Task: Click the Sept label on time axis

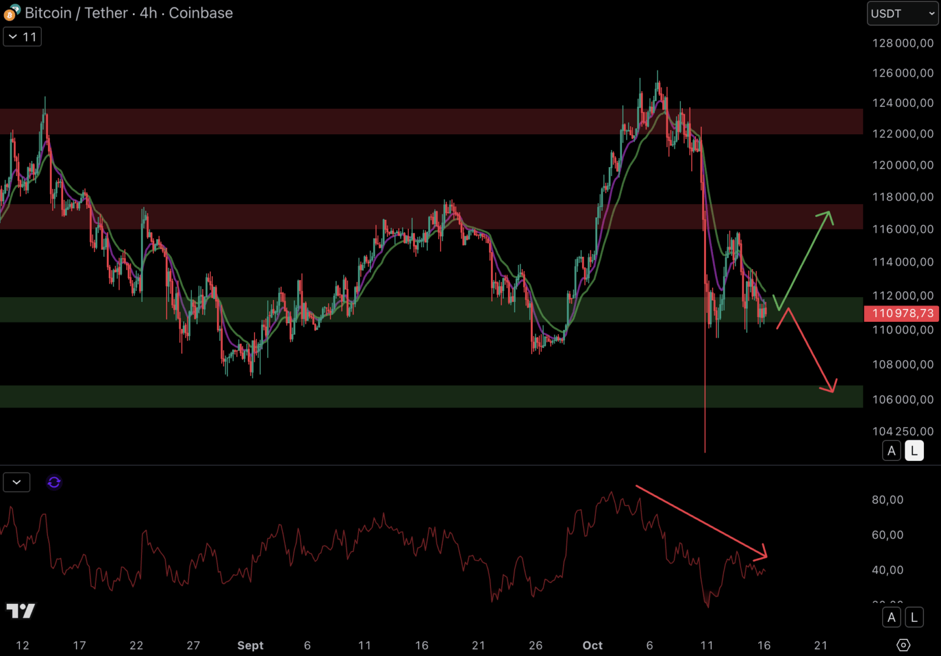Action: (x=250, y=645)
